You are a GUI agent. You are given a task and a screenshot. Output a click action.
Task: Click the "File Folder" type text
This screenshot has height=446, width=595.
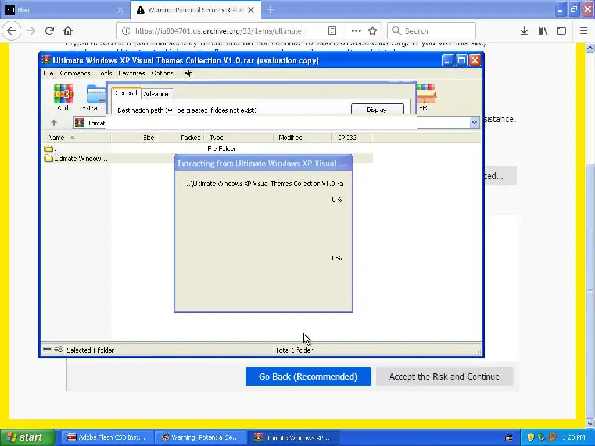click(221, 149)
